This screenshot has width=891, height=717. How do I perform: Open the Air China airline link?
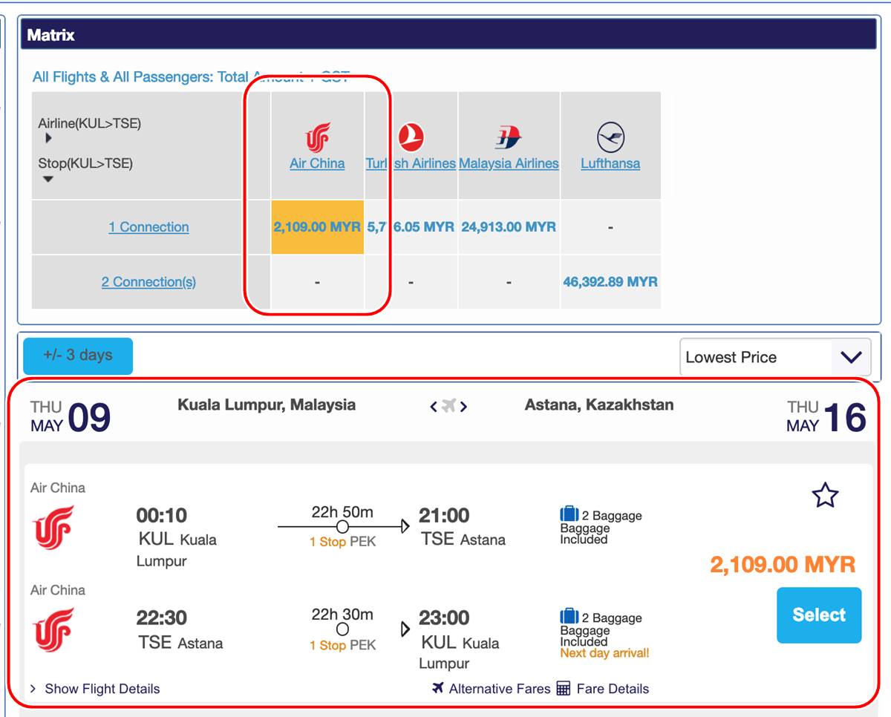[317, 163]
